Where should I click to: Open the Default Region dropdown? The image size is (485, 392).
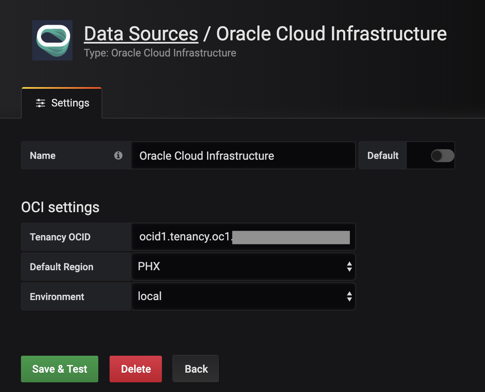(x=243, y=267)
